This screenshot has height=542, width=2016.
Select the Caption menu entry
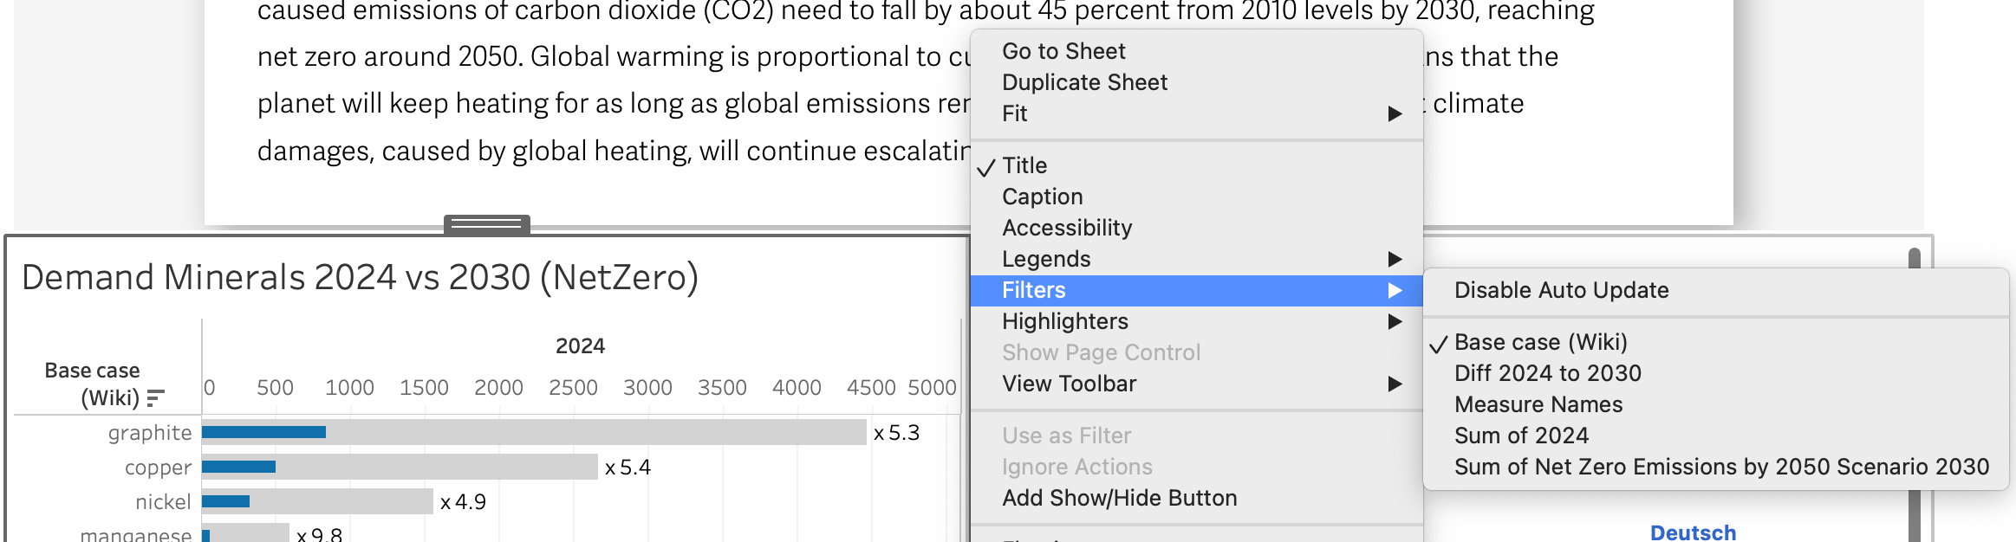click(x=1196, y=197)
